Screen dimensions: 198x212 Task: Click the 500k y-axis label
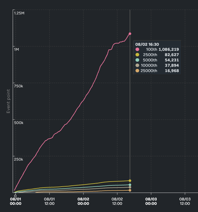(x=19, y=123)
